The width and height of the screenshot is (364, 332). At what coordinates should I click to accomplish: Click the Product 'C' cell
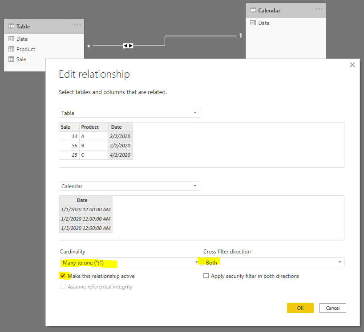93,155
